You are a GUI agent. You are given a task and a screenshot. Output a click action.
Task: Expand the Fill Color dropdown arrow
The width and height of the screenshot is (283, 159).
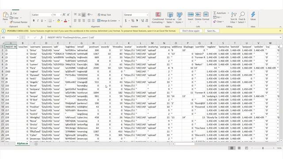point(61,21)
